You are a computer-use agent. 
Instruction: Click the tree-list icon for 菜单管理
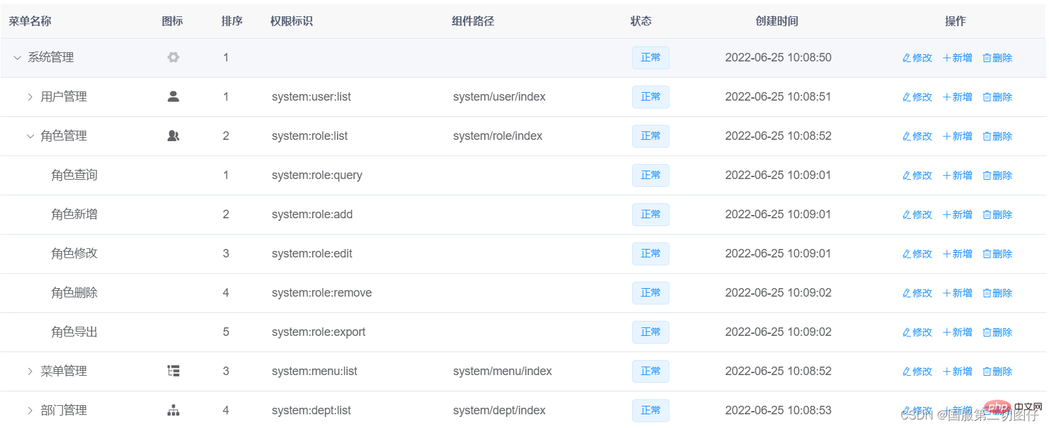click(x=173, y=371)
